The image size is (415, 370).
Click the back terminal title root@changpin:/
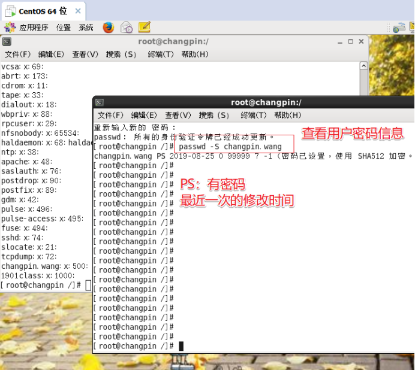pos(173,41)
